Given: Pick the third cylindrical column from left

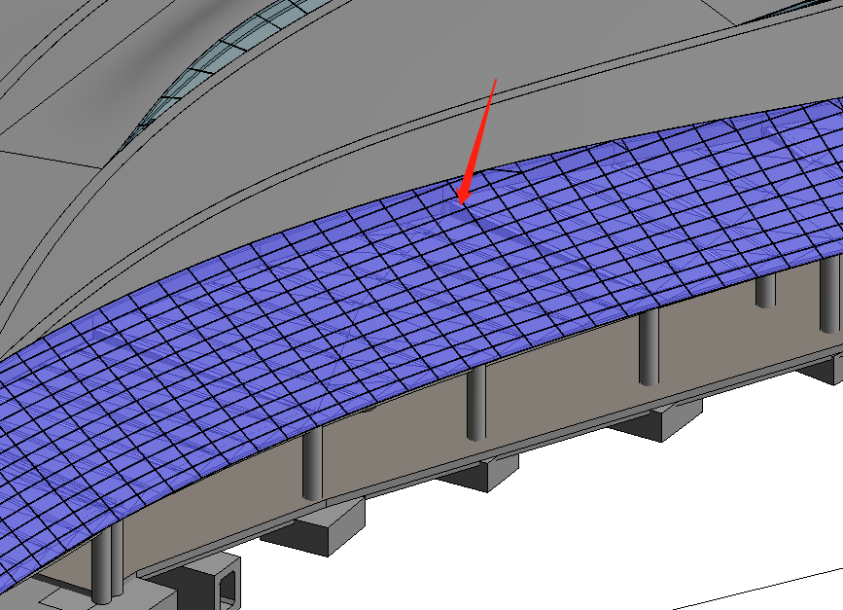Looking at the screenshot, I should (475, 405).
